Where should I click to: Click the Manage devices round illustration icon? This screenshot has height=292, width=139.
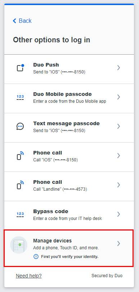(x=19, y=245)
